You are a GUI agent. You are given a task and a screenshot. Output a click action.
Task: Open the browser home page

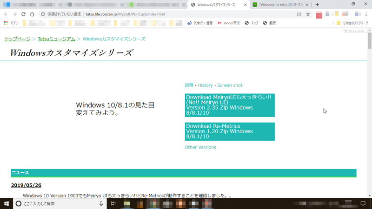32,14
